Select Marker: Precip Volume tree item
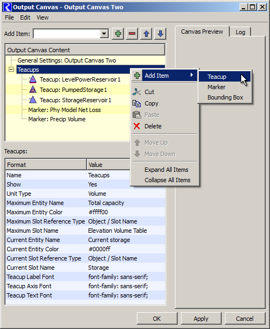 pos(57,119)
